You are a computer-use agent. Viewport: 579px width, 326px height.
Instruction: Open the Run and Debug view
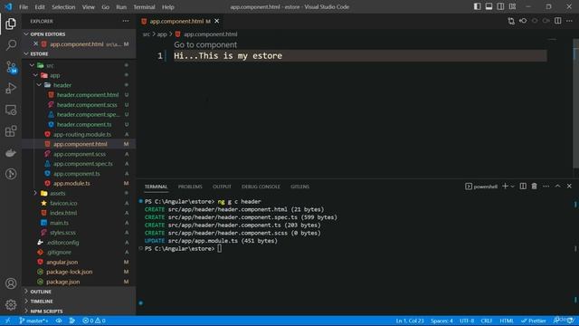[x=11, y=88]
